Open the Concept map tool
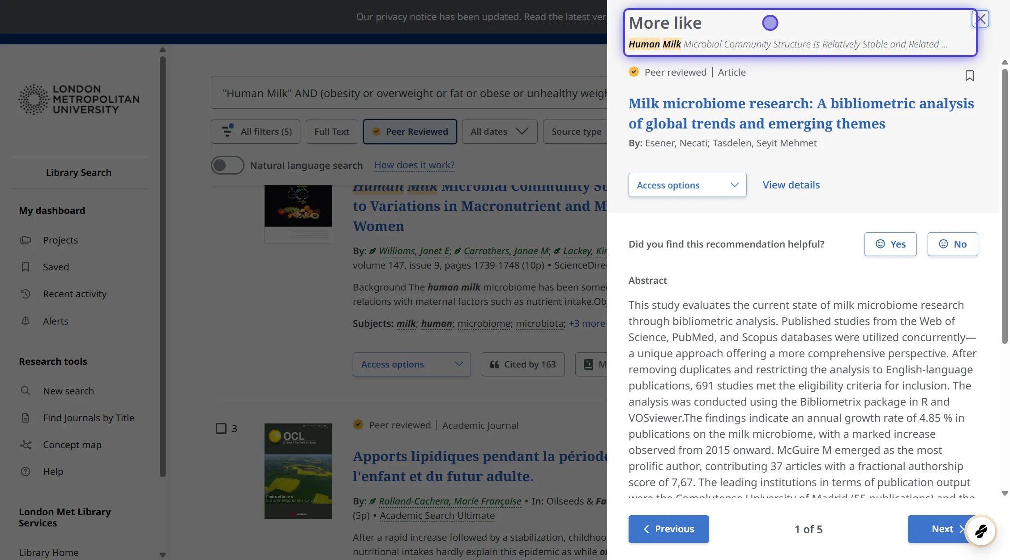The width and height of the screenshot is (1010, 560). point(72,445)
